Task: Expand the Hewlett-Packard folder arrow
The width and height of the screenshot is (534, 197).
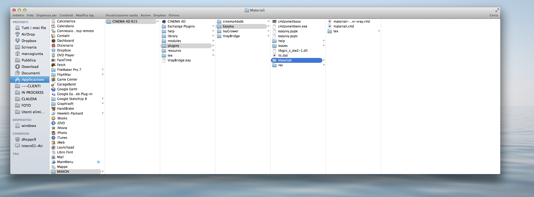Action: pos(103,113)
